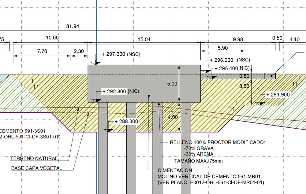Pick the 5.90 dimension text

(x=223, y=48)
